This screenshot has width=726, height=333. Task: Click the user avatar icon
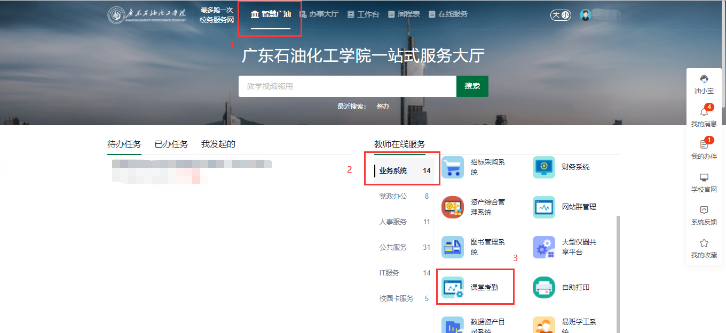[x=586, y=15]
